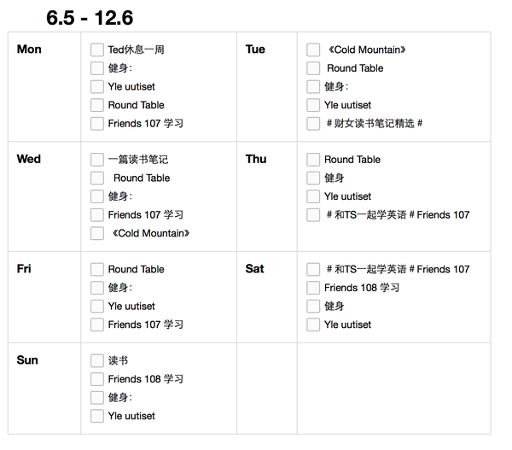Check Sunday's 读书 checkbox

(97, 361)
